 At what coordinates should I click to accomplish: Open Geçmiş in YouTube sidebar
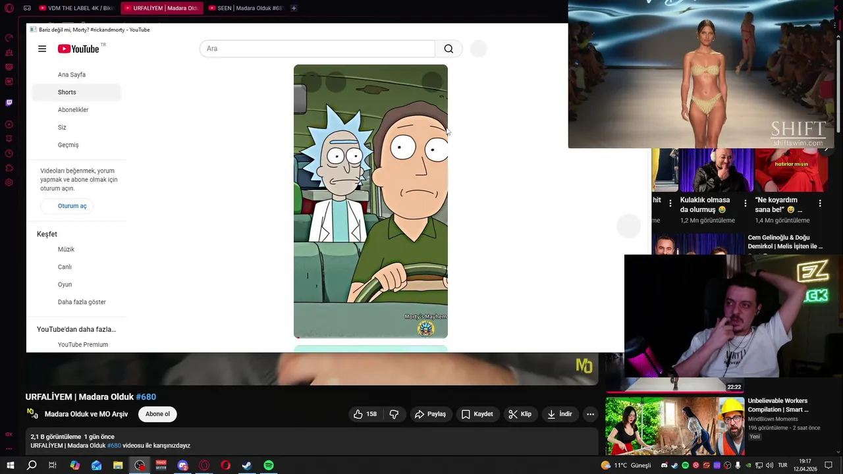click(x=76, y=145)
